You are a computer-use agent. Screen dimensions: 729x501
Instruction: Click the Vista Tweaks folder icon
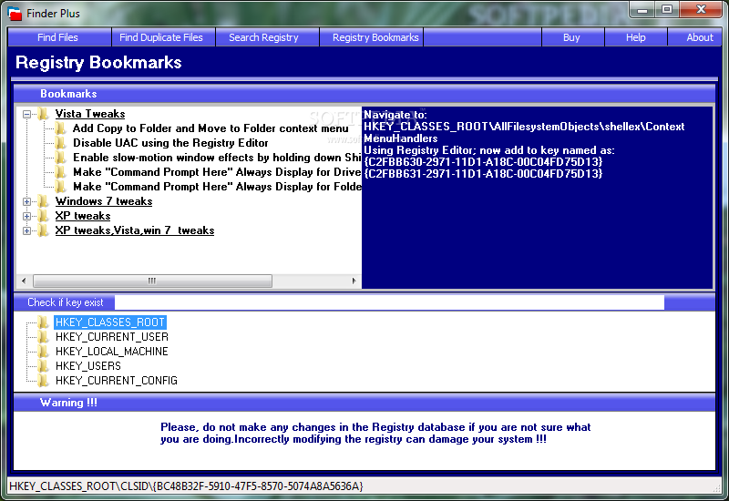(43, 113)
